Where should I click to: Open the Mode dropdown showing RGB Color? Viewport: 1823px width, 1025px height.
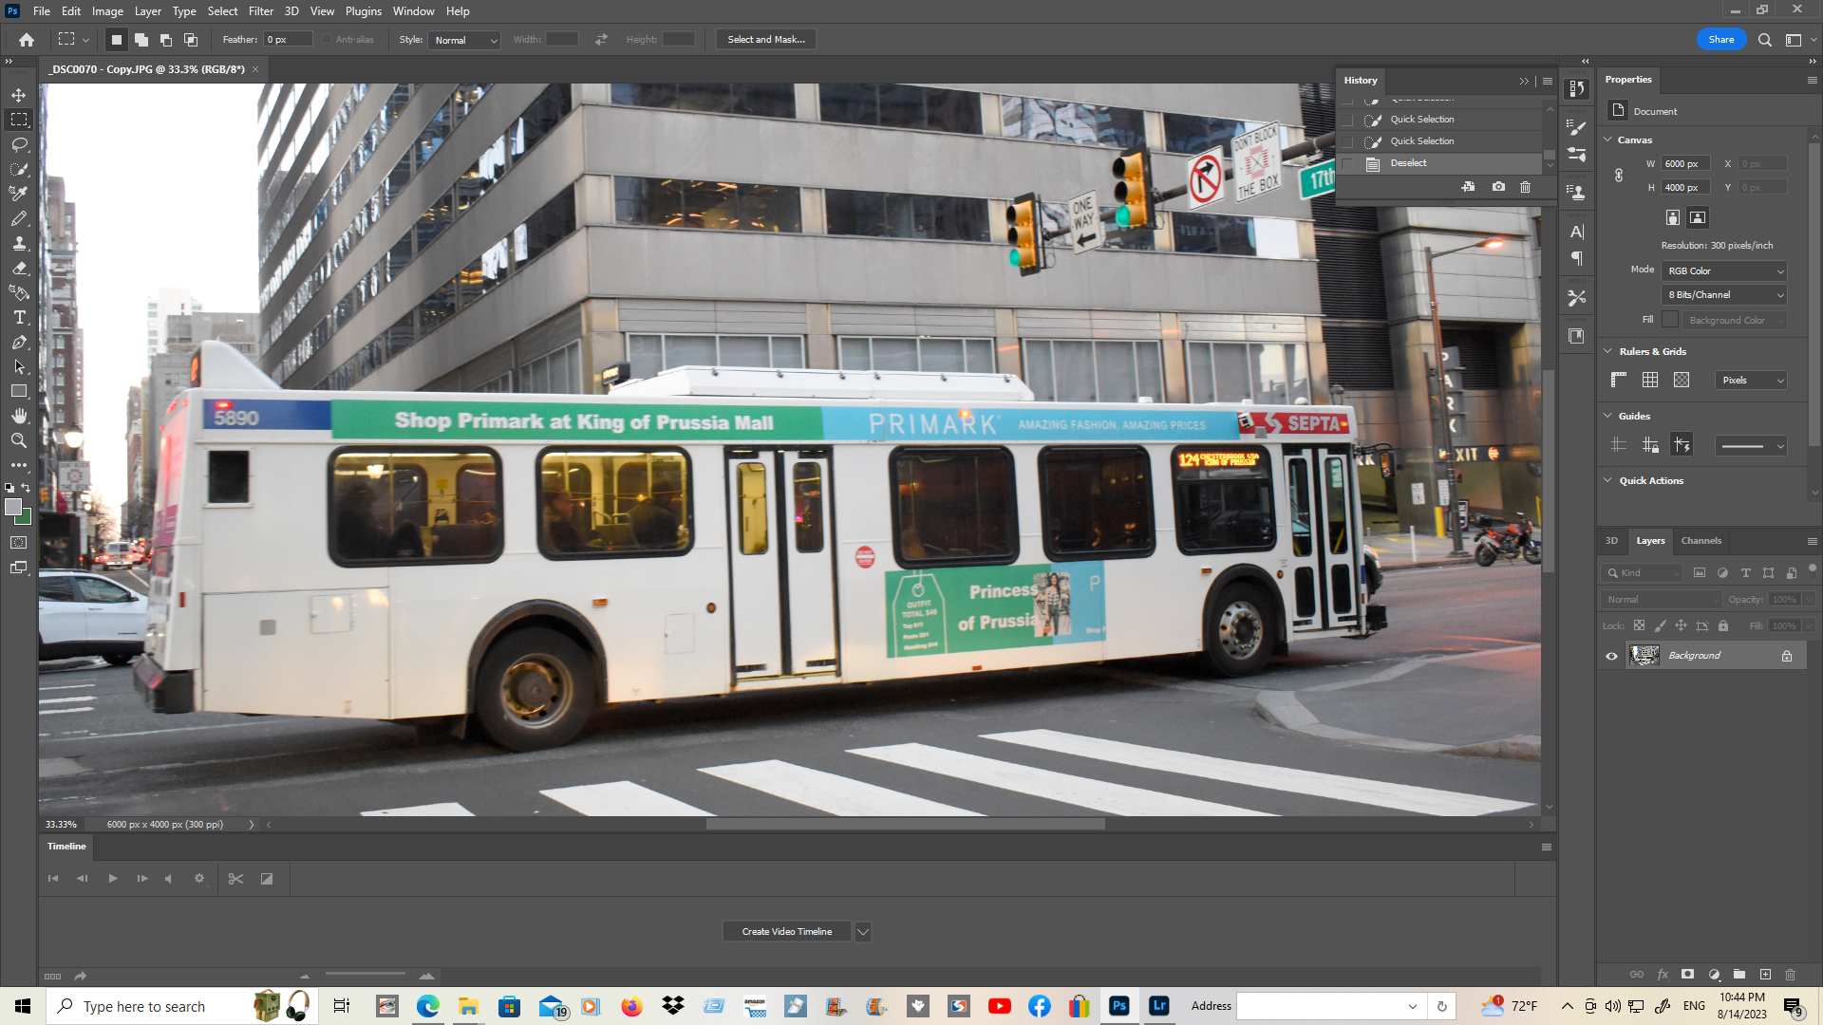click(1724, 271)
